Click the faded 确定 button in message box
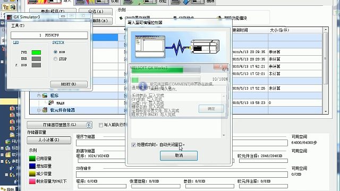Image resolution: width=340 pixels, height=191 pixels. pos(211,109)
